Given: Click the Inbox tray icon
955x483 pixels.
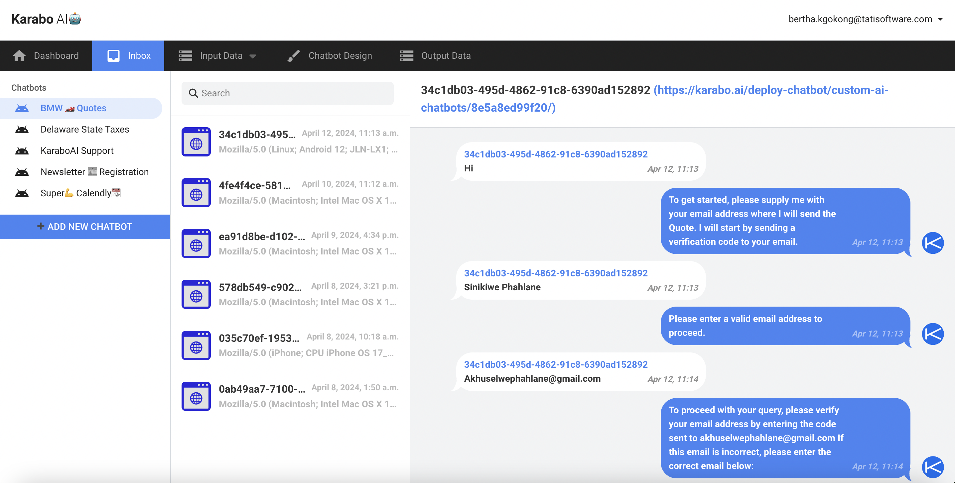Looking at the screenshot, I should coord(113,55).
